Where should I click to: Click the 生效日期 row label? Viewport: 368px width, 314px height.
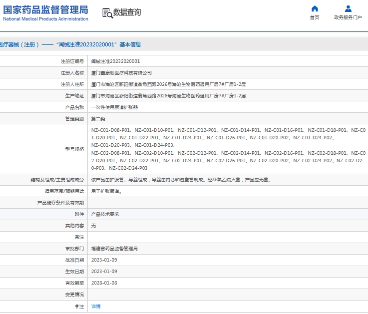[74, 272]
